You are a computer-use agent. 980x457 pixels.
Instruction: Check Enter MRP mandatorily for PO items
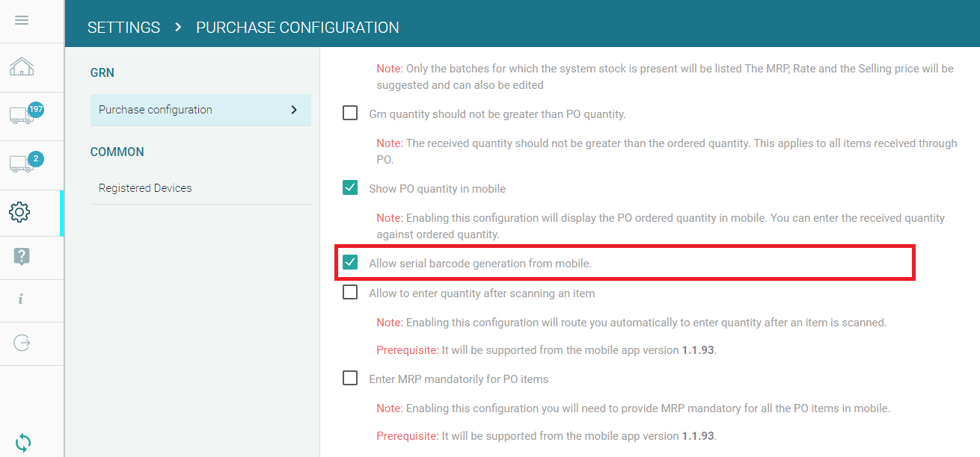350,379
